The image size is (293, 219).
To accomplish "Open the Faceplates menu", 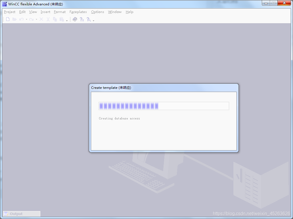I will point(78,12).
